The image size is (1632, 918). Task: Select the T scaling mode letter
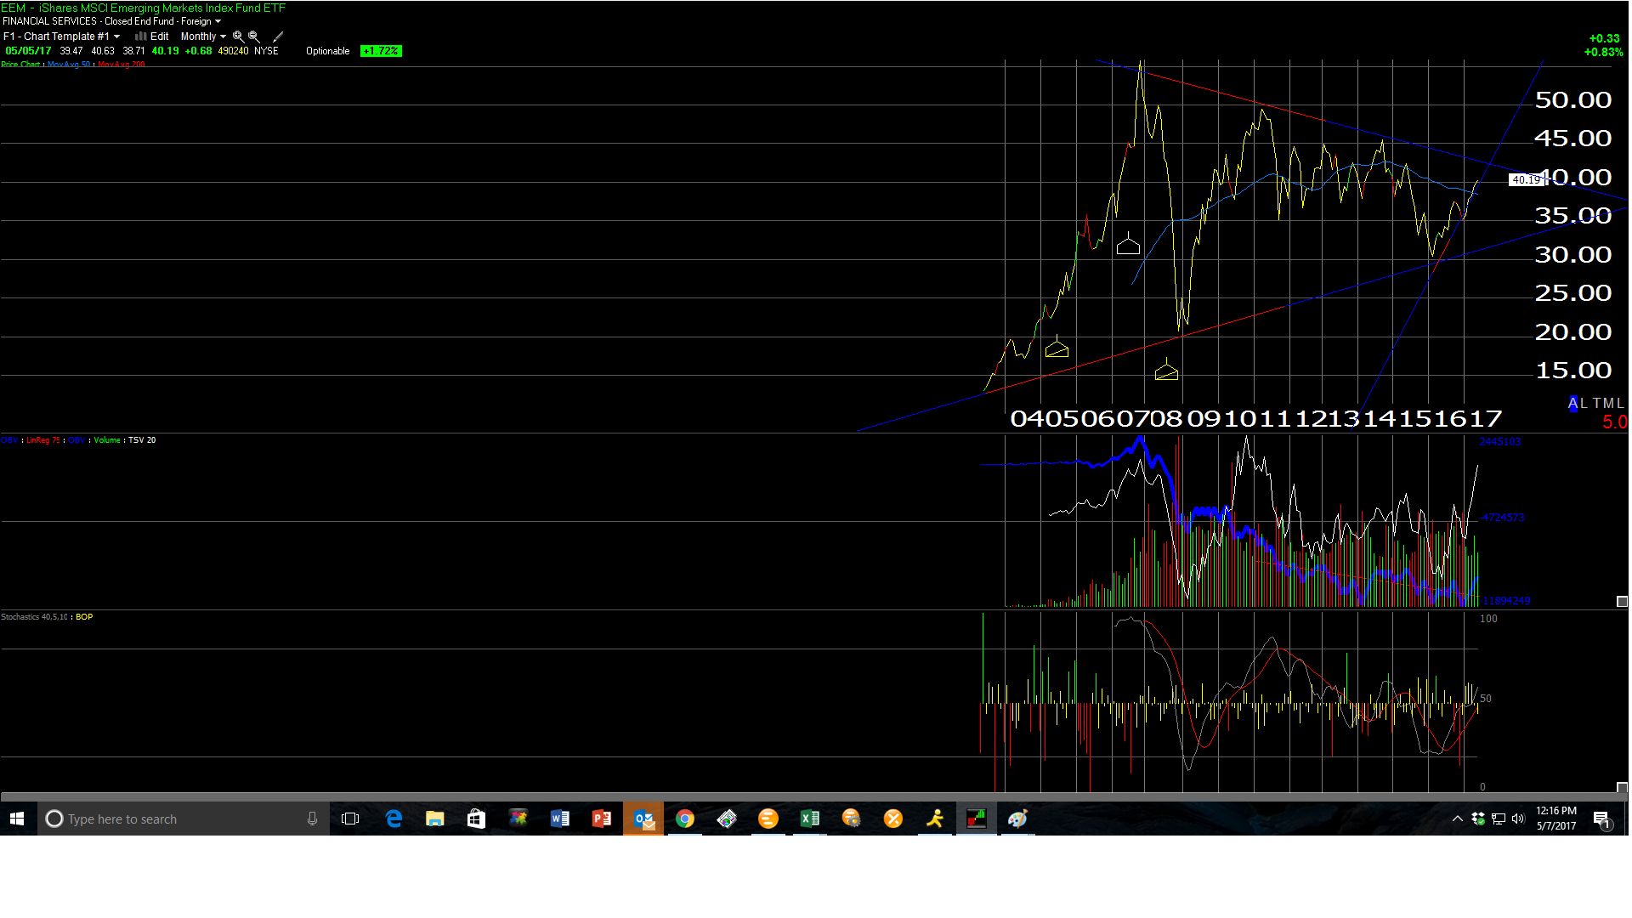pos(1597,403)
